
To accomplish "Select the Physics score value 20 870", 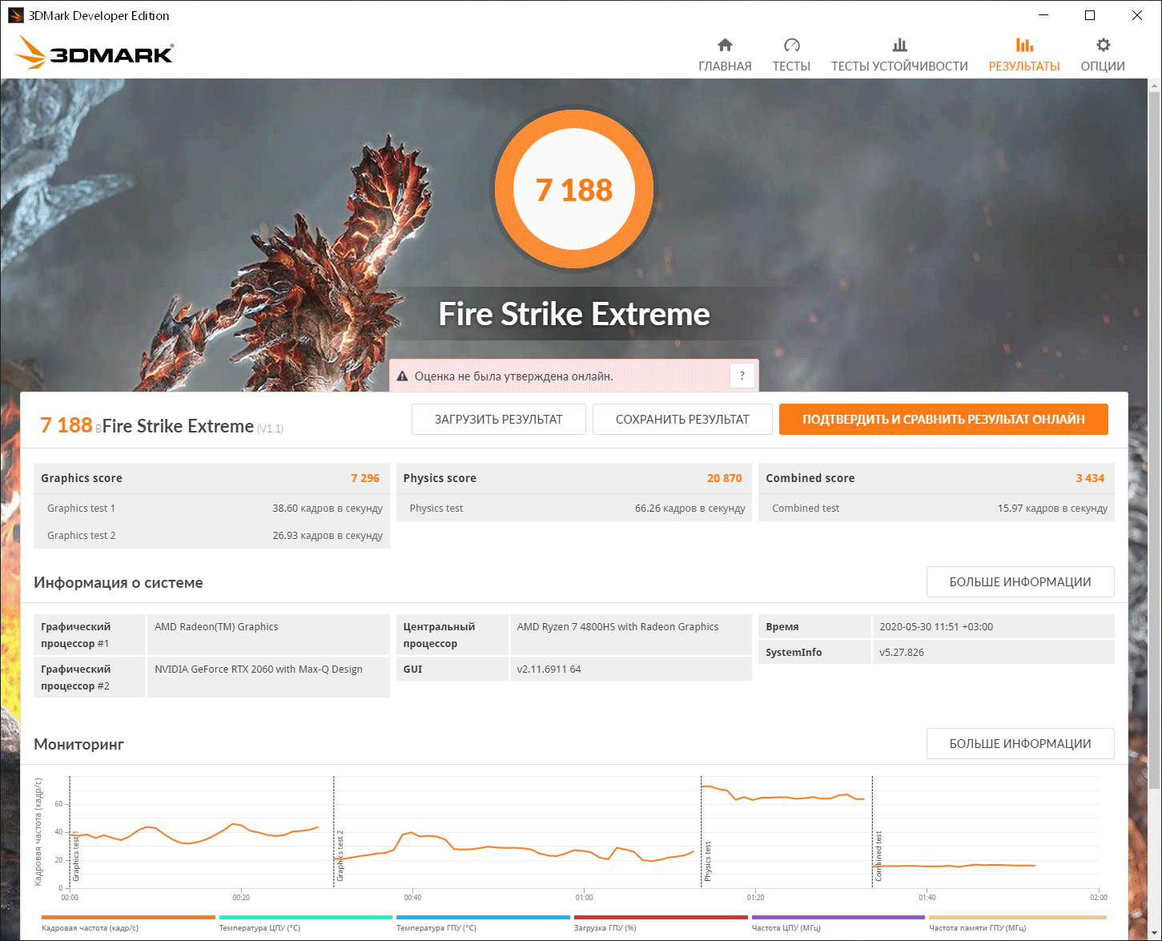I will coord(725,478).
